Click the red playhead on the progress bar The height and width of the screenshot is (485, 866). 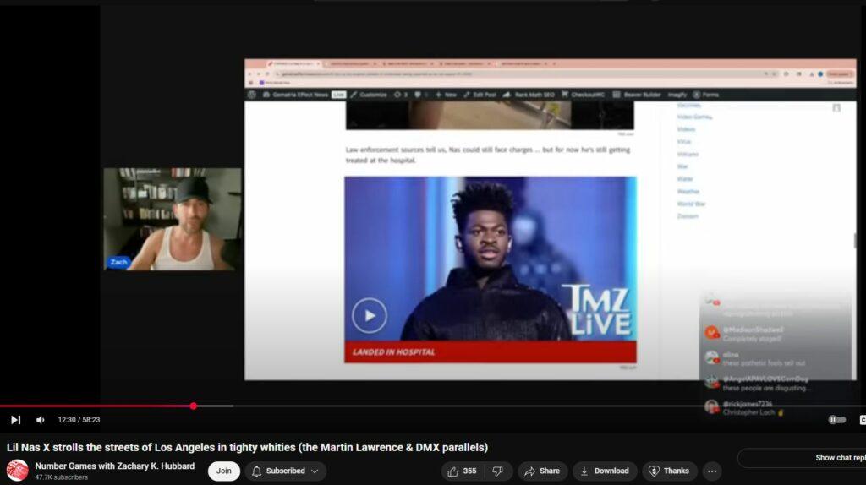(x=194, y=406)
